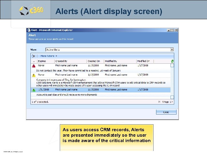
Task: Delete selected alert with X icon
Action: click(x=34, y=56)
